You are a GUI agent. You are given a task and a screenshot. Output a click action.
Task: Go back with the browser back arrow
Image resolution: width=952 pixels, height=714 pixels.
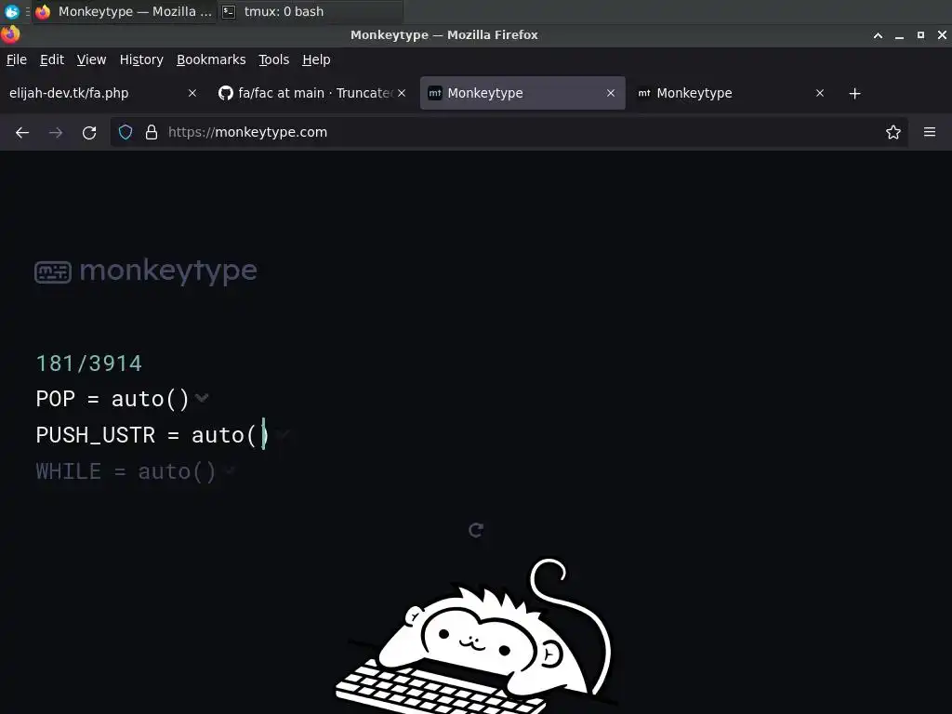22,132
